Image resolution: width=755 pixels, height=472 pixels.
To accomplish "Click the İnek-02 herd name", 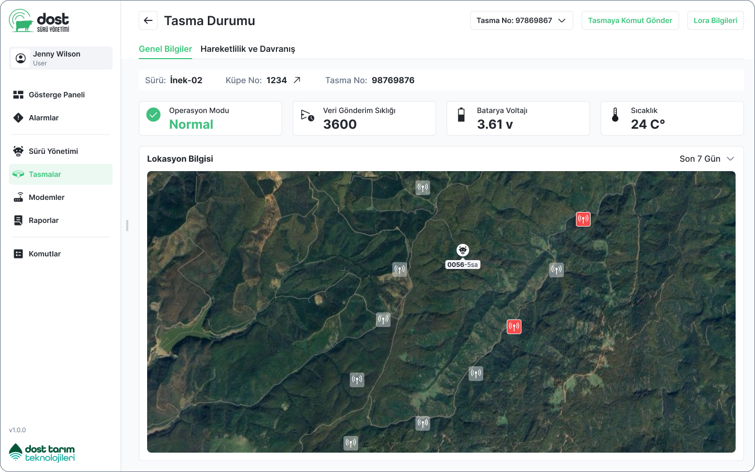I will coord(186,80).
